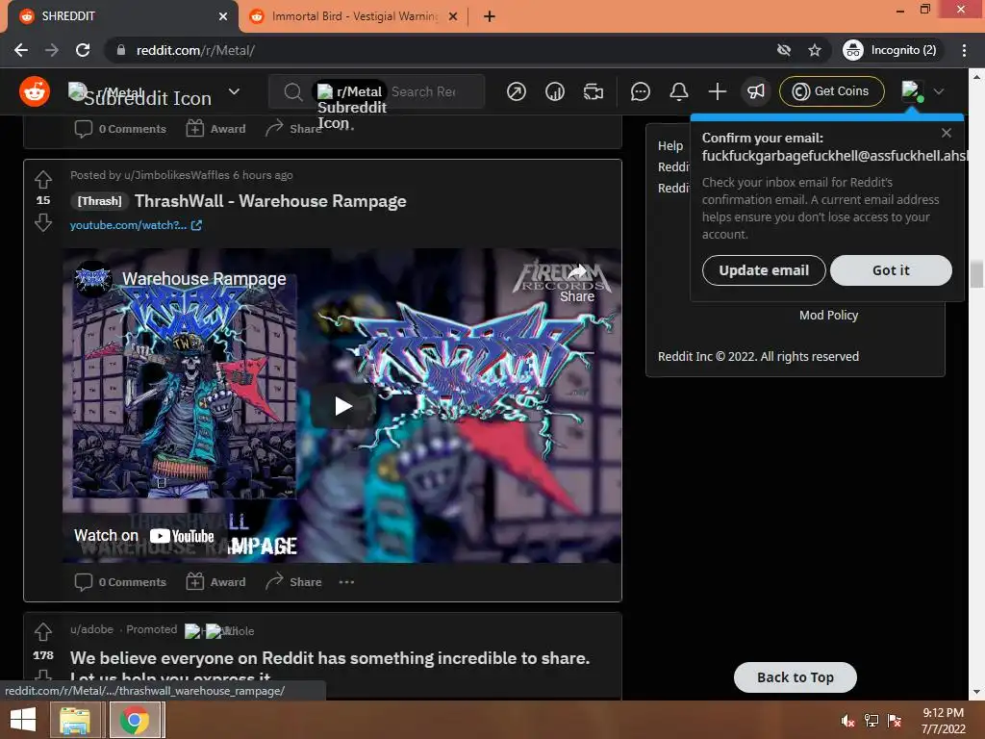The width and height of the screenshot is (985, 739).
Task: Click the network tray icon
Action: 871,721
